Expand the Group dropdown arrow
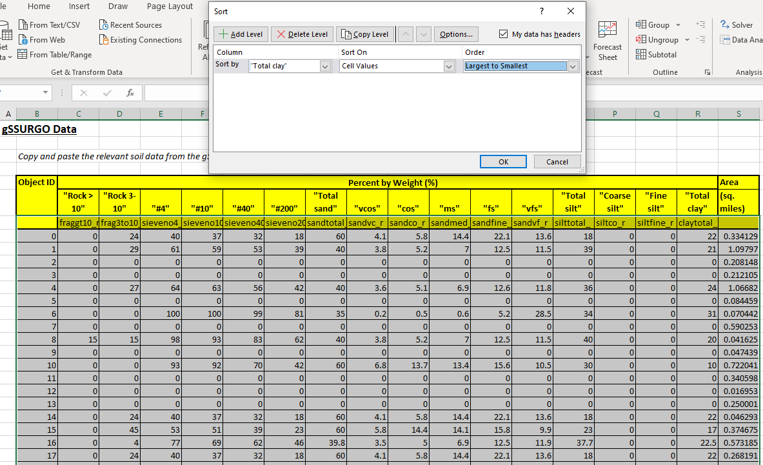The image size is (763, 465). pyautogui.click(x=678, y=25)
